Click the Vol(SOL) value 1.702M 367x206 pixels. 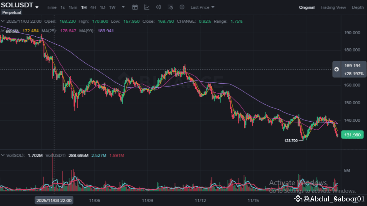pyautogui.click(x=35, y=155)
